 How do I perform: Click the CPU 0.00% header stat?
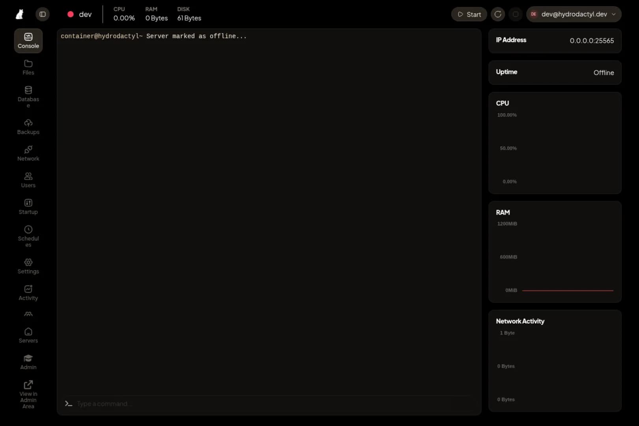pos(124,14)
